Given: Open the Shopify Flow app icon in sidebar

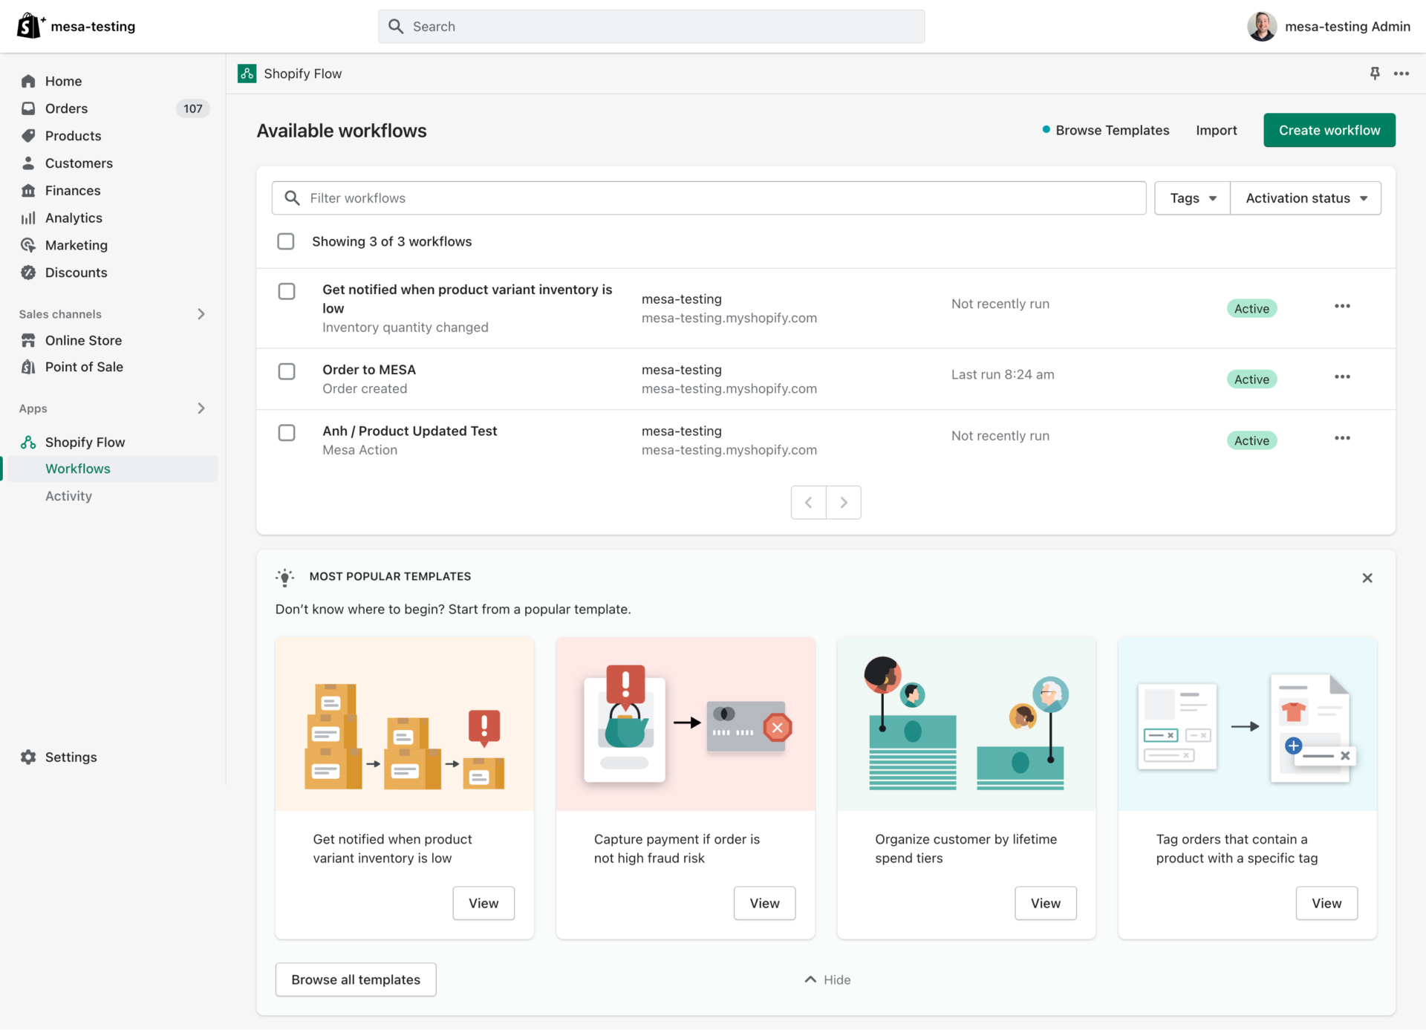Looking at the screenshot, I should (28, 442).
